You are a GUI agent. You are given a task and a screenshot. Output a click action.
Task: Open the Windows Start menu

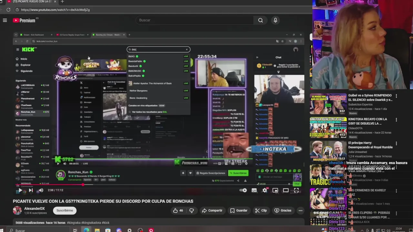2,230
